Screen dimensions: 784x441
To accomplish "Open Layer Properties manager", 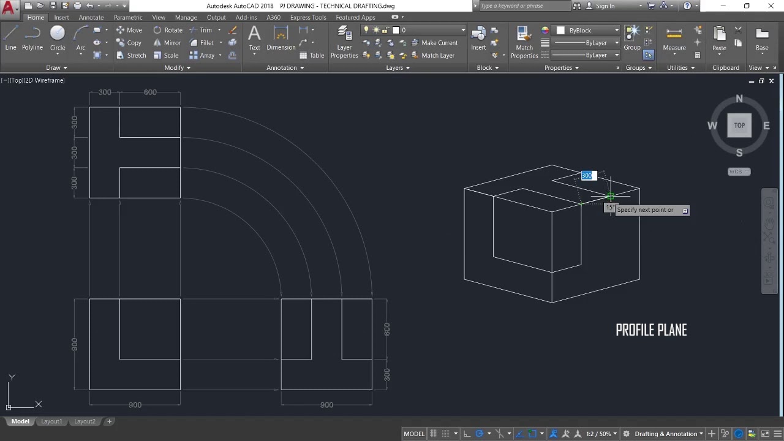I will 344,42.
